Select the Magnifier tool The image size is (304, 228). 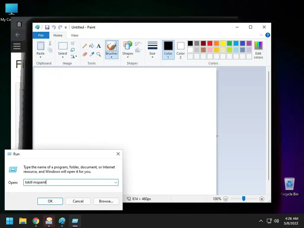click(x=99, y=54)
